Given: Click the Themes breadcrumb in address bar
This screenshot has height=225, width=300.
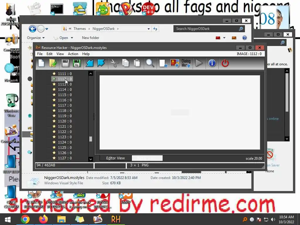Looking at the screenshot, I should [80, 29].
